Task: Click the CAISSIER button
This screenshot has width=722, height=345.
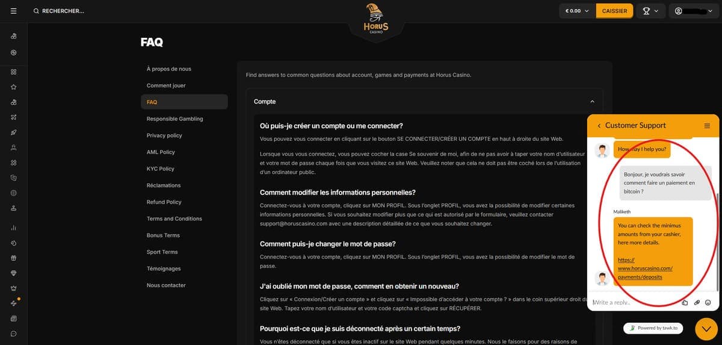Action: pos(614,11)
